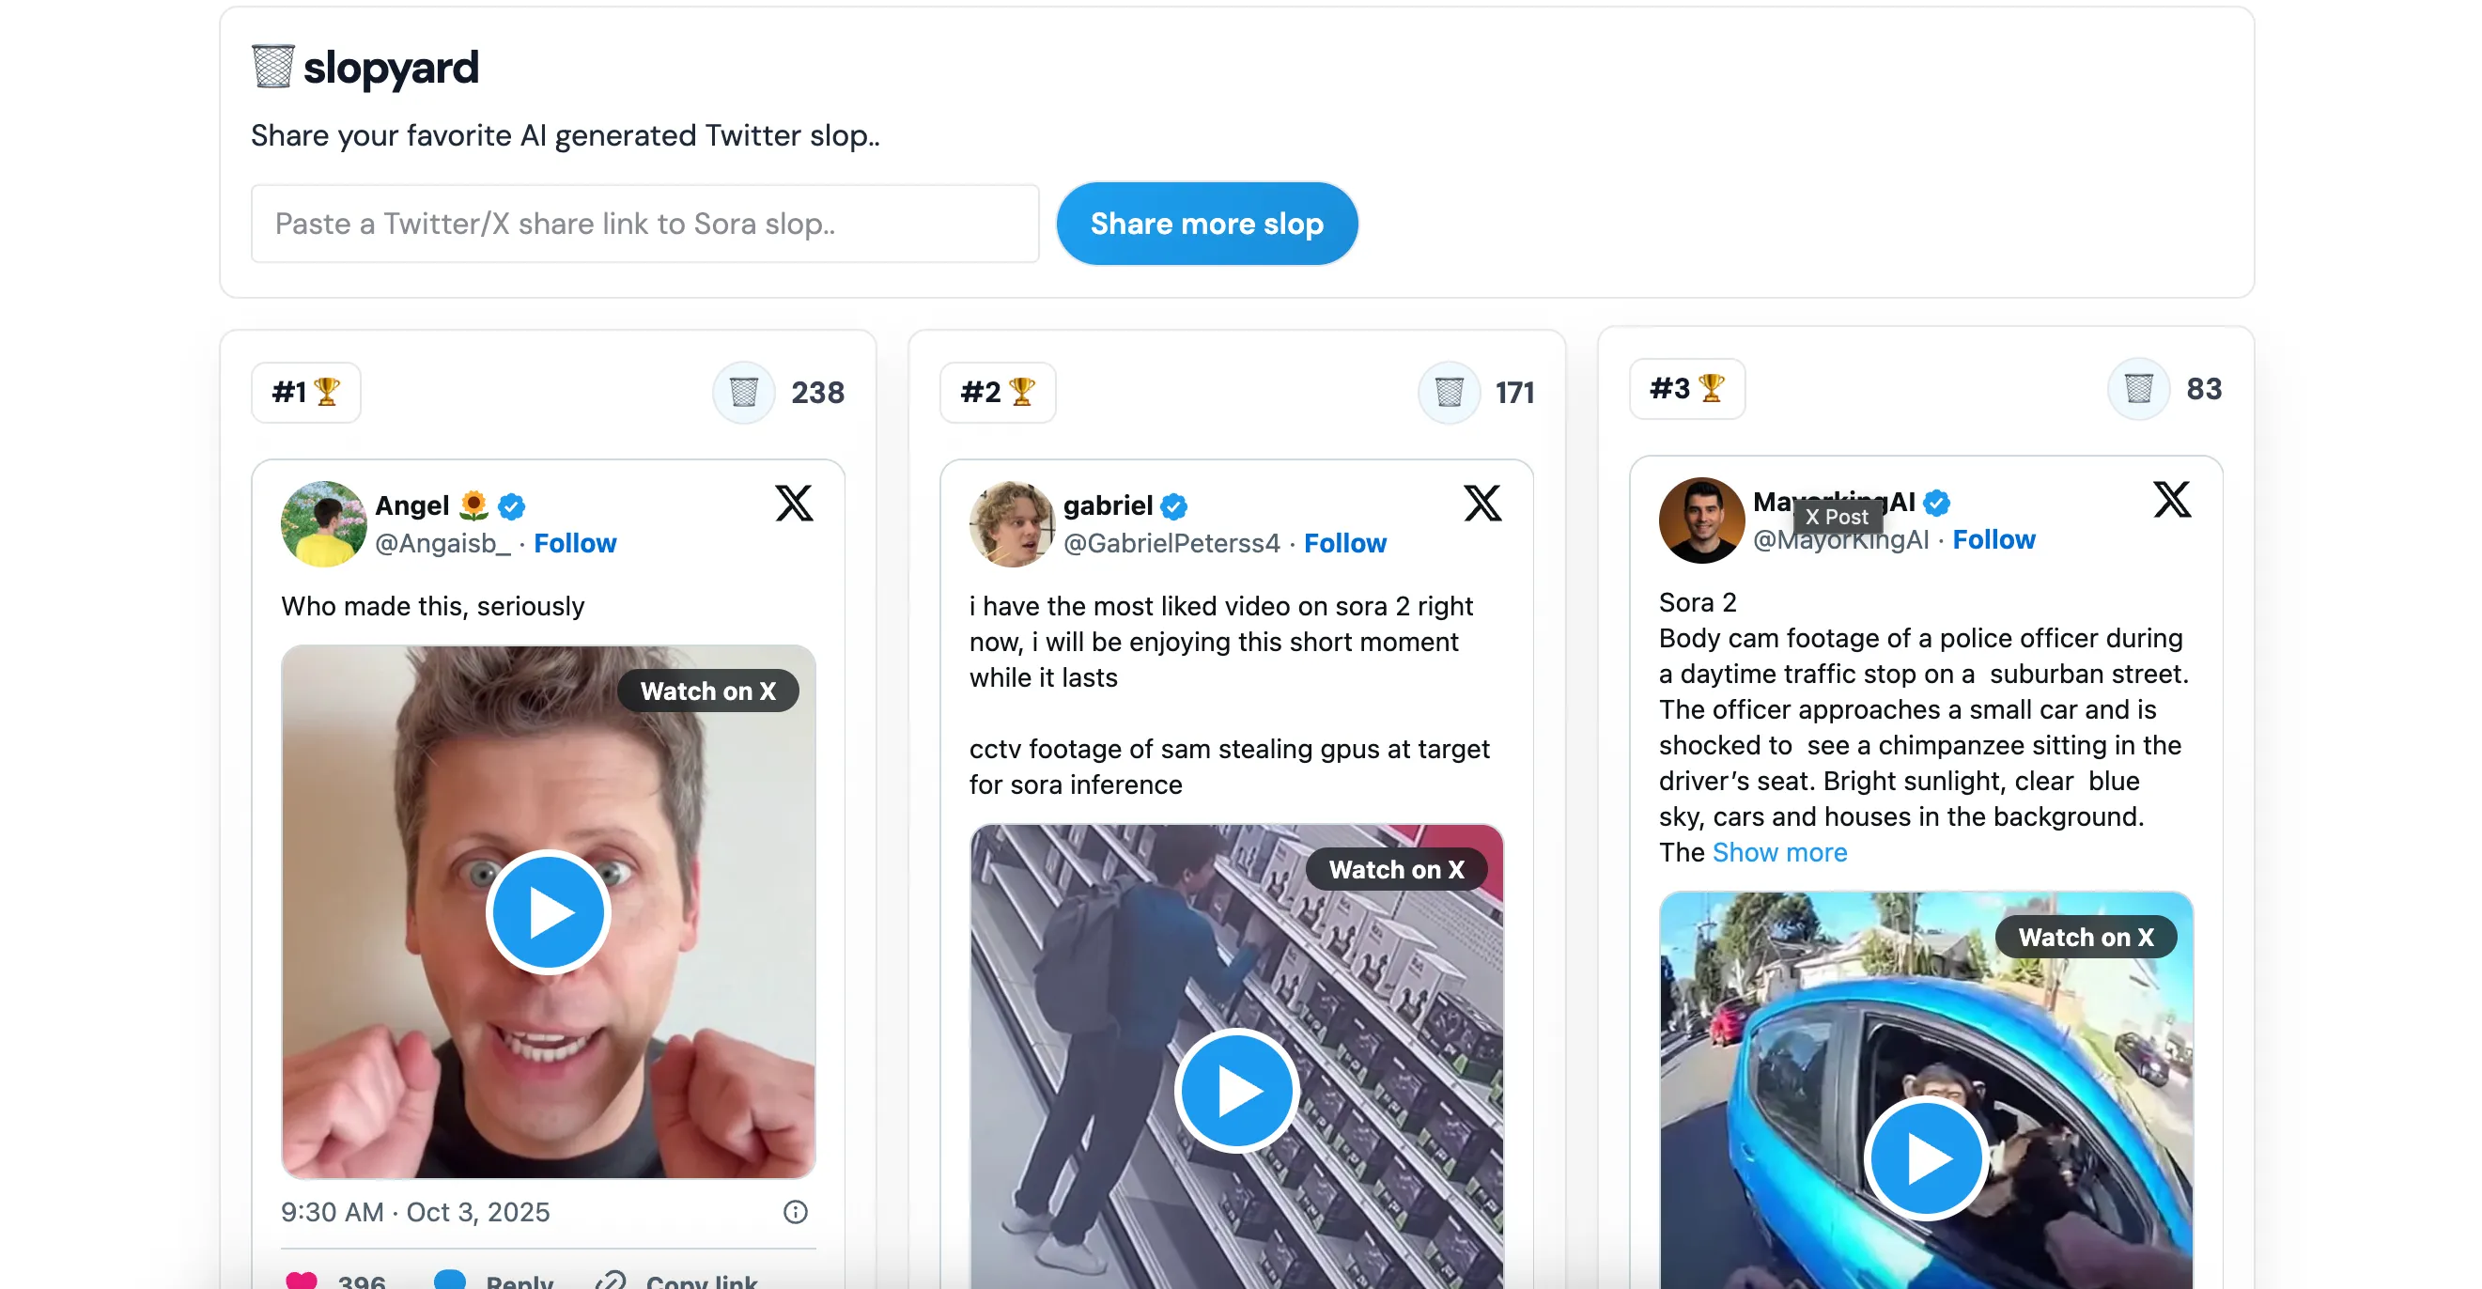
Task: Follow @GabrielPeterss4 from the tweet header
Action: tap(1345, 543)
